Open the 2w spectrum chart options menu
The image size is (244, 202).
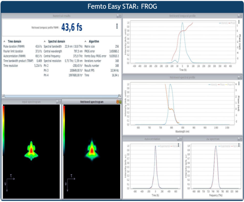(x=239, y=145)
